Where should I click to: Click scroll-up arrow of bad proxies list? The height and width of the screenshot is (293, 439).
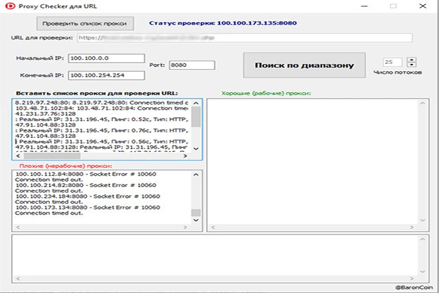click(x=196, y=174)
